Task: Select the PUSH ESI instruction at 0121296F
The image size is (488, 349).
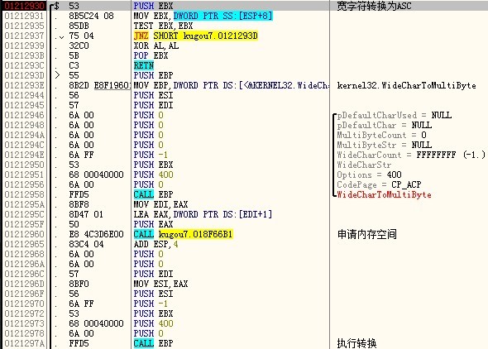Action: coord(154,294)
